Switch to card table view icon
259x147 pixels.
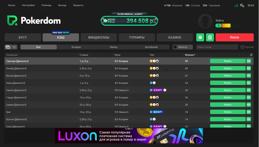tap(8, 47)
